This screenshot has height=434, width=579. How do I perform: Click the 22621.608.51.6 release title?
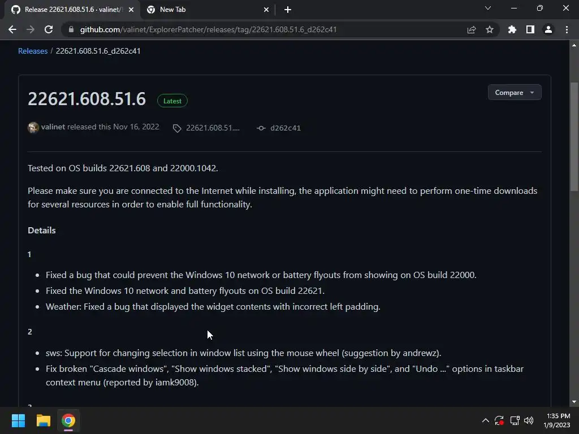coord(87,99)
